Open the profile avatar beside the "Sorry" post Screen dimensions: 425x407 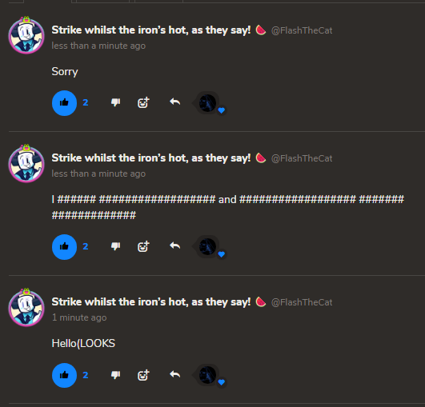26,35
